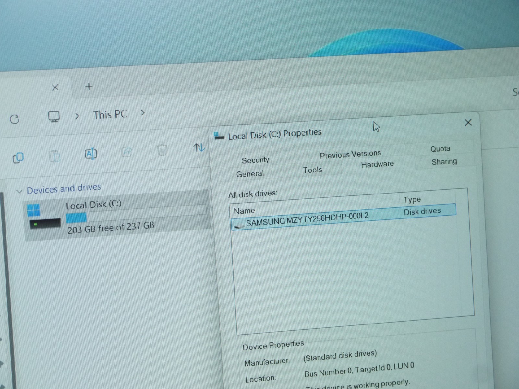Switch to the Security tab
This screenshot has height=389, width=519.
(x=255, y=160)
